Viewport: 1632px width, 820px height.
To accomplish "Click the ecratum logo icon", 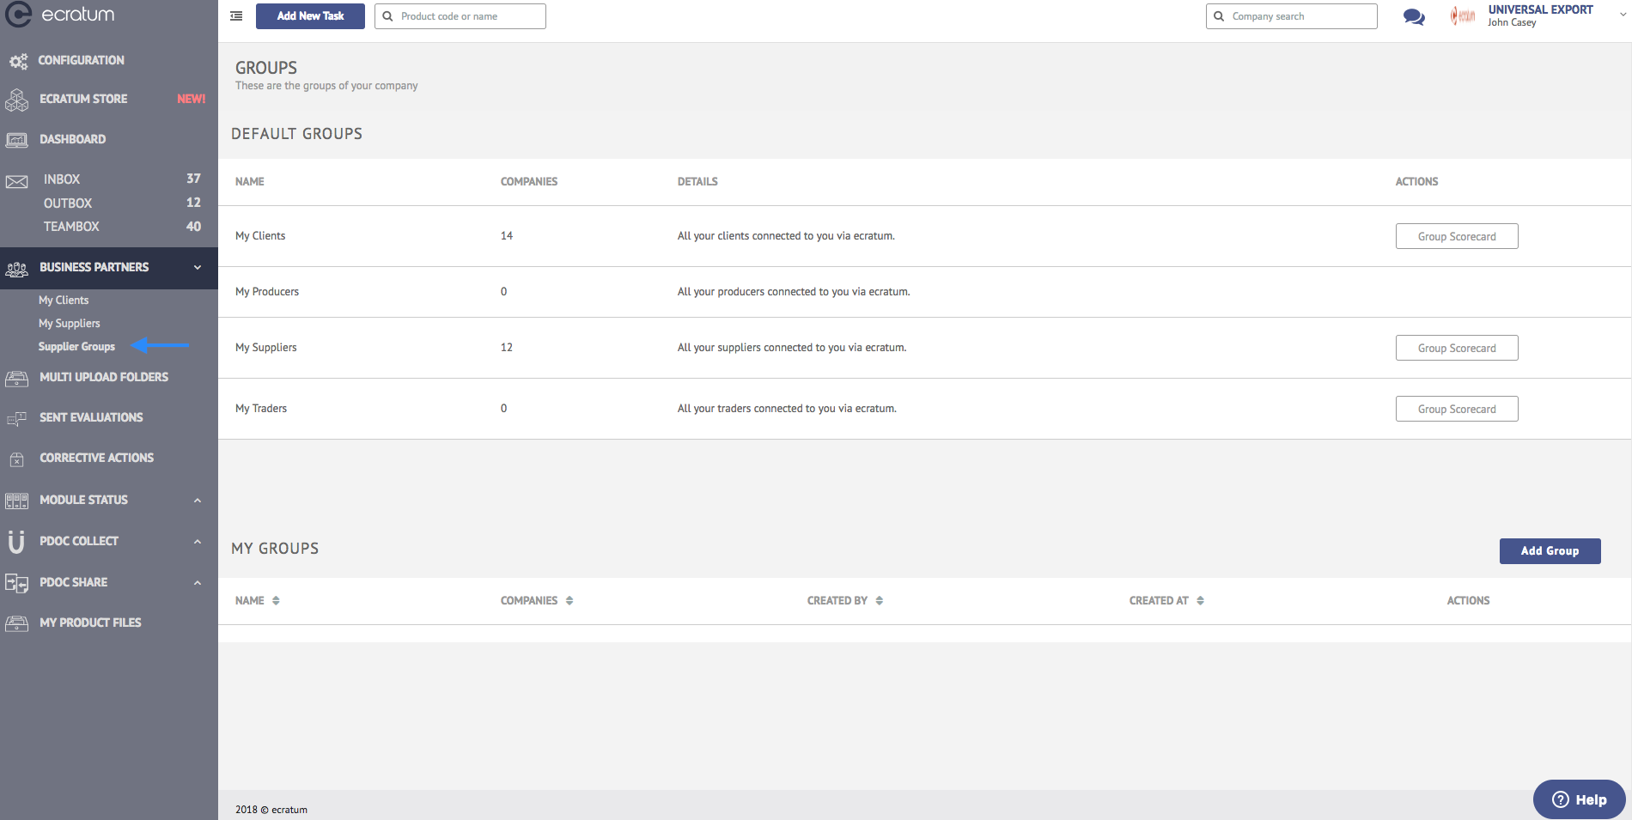I will click(17, 14).
